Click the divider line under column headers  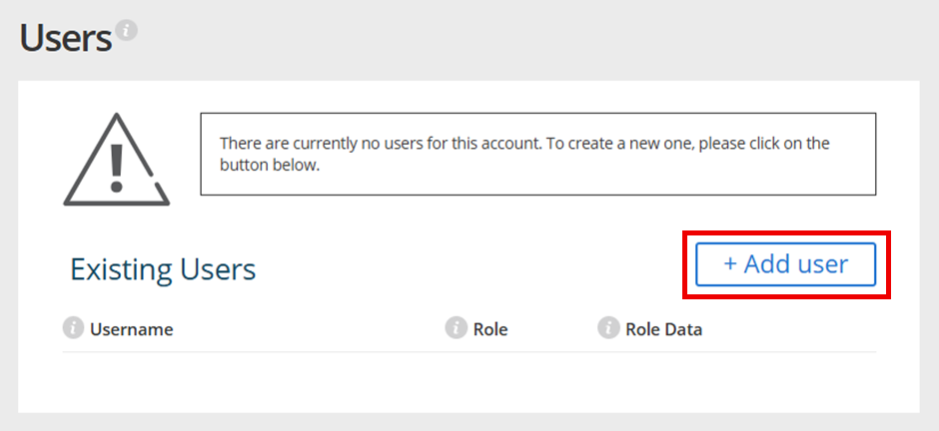[x=469, y=351]
